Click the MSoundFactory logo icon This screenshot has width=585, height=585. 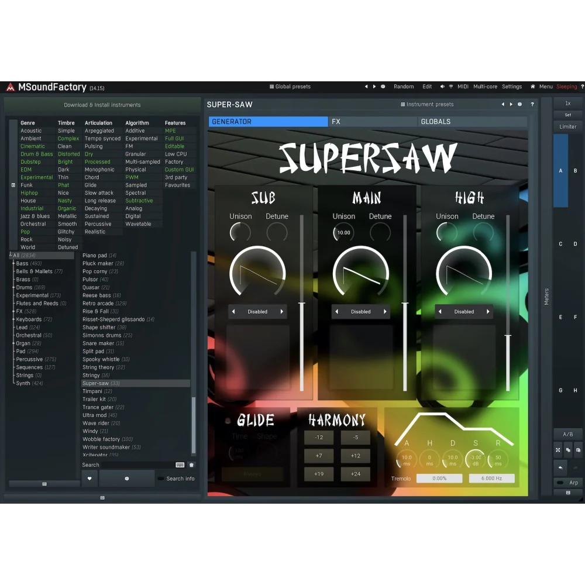click(11, 87)
